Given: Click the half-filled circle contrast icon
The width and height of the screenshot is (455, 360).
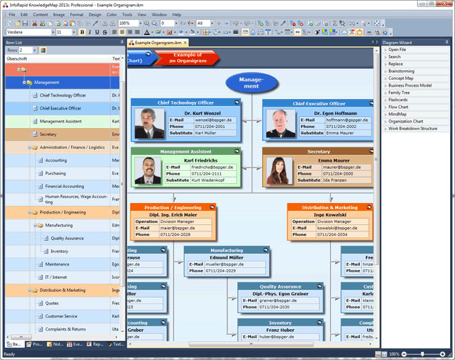Looking at the screenshot, I should click(x=317, y=32).
